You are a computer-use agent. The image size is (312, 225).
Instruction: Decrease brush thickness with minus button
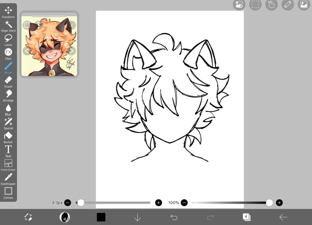click(68, 203)
